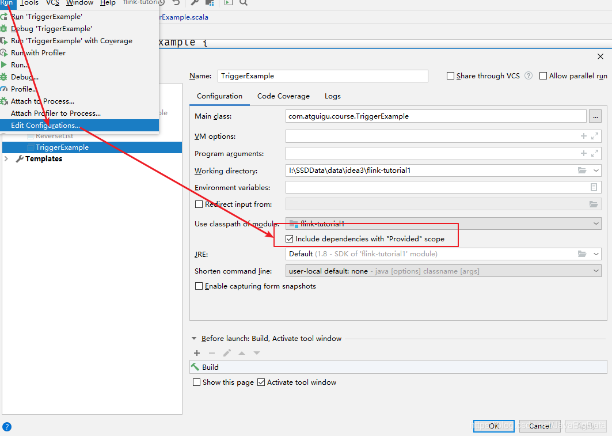Click the Main class input field
Image resolution: width=612 pixels, height=436 pixels.
436,116
